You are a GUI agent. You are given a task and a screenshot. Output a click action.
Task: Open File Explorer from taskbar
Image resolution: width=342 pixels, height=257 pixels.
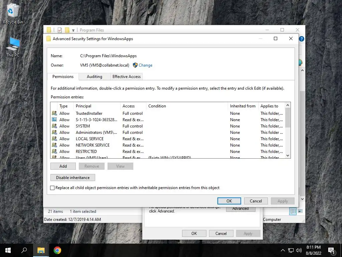pos(41,250)
